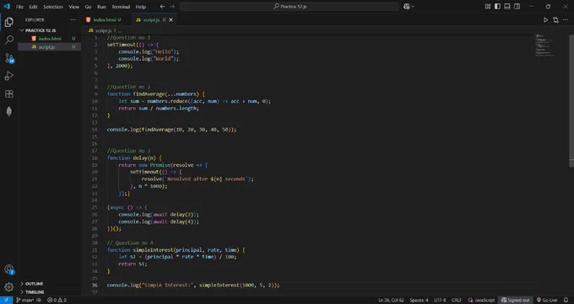
Task: Open the View menu
Action: pyautogui.click(x=73, y=7)
